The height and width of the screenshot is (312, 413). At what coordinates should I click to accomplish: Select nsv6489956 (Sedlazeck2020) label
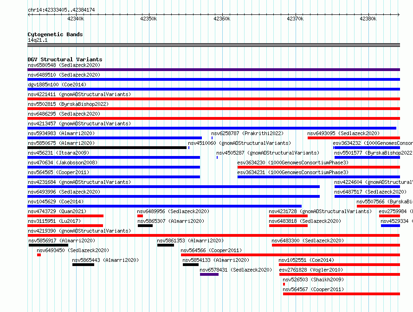pos(173,211)
